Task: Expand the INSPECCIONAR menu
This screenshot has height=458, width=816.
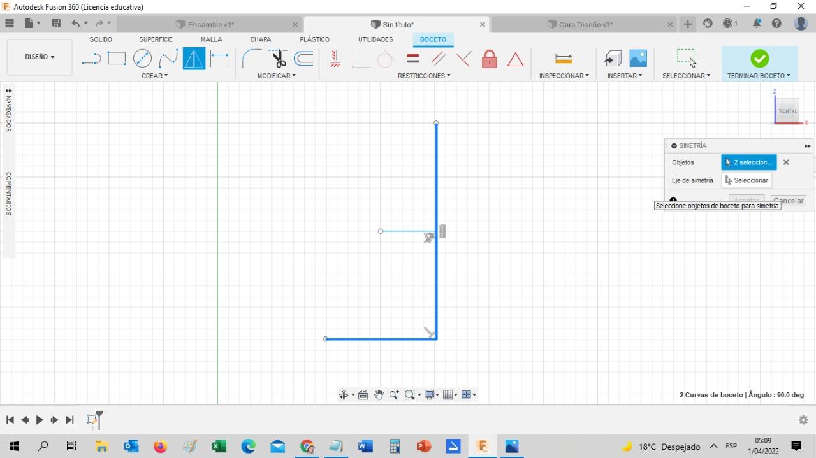Action: (x=564, y=76)
